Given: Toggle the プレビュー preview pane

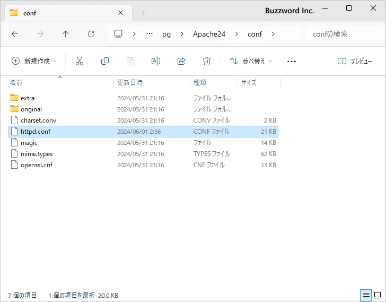Looking at the screenshot, I should [355, 61].
